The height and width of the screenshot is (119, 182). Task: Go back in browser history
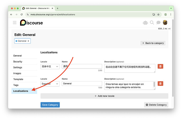coord(11,14)
